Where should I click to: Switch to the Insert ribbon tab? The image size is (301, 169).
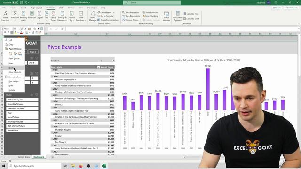coord(23,8)
